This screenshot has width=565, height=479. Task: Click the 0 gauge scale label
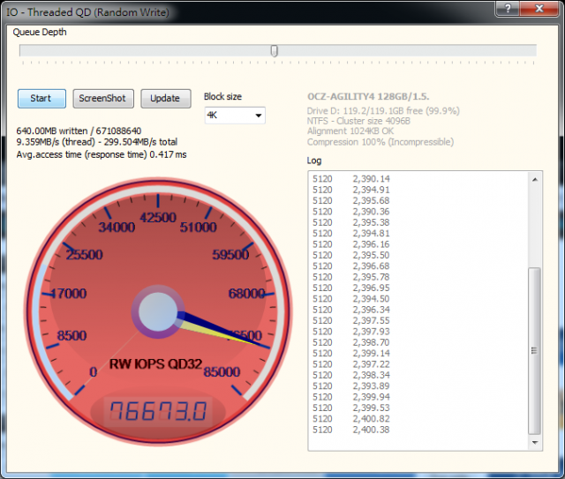pos(94,371)
